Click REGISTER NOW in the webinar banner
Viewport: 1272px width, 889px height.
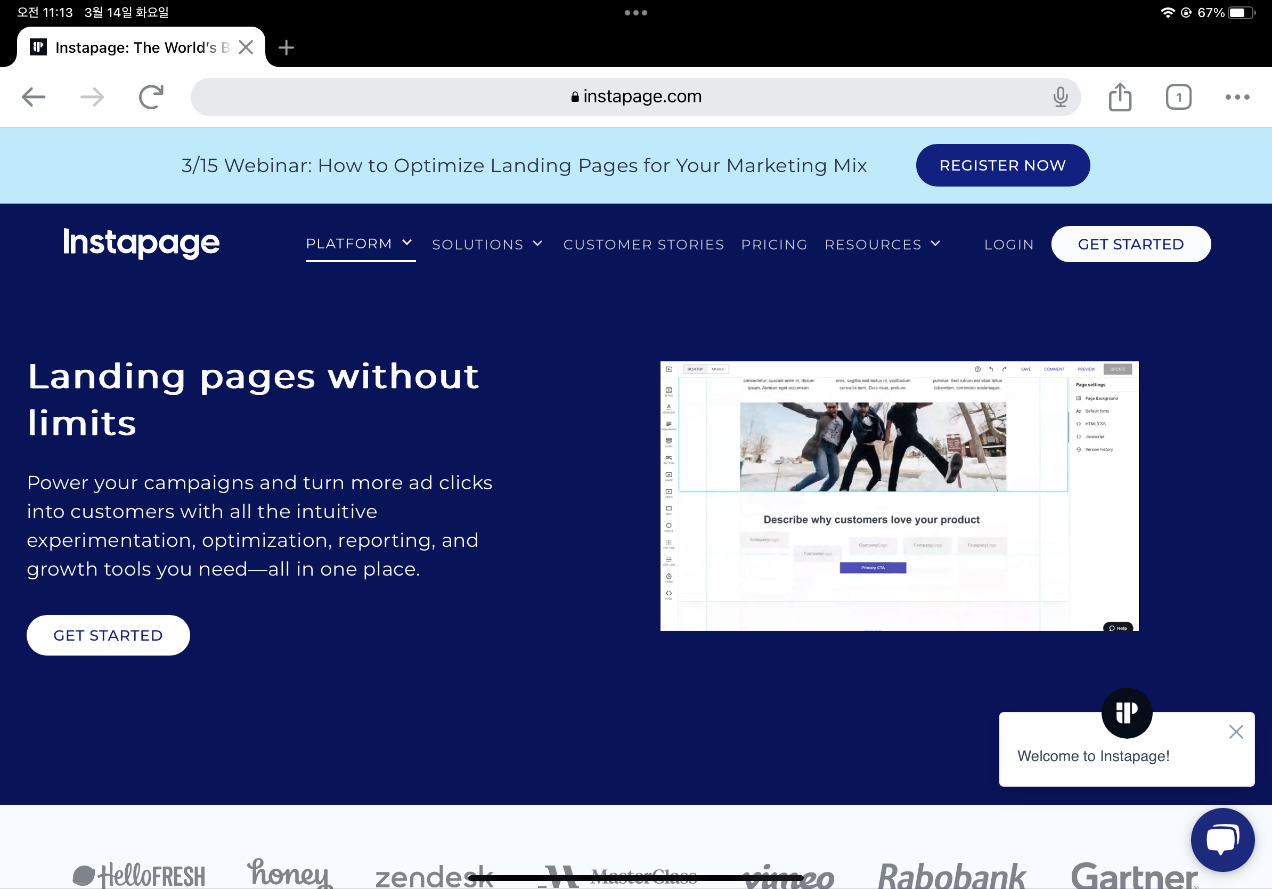point(1002,165)
